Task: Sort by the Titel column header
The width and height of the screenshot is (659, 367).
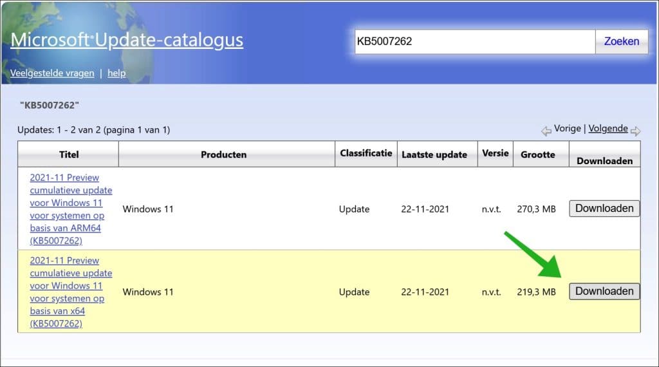Action: (68, 155)
